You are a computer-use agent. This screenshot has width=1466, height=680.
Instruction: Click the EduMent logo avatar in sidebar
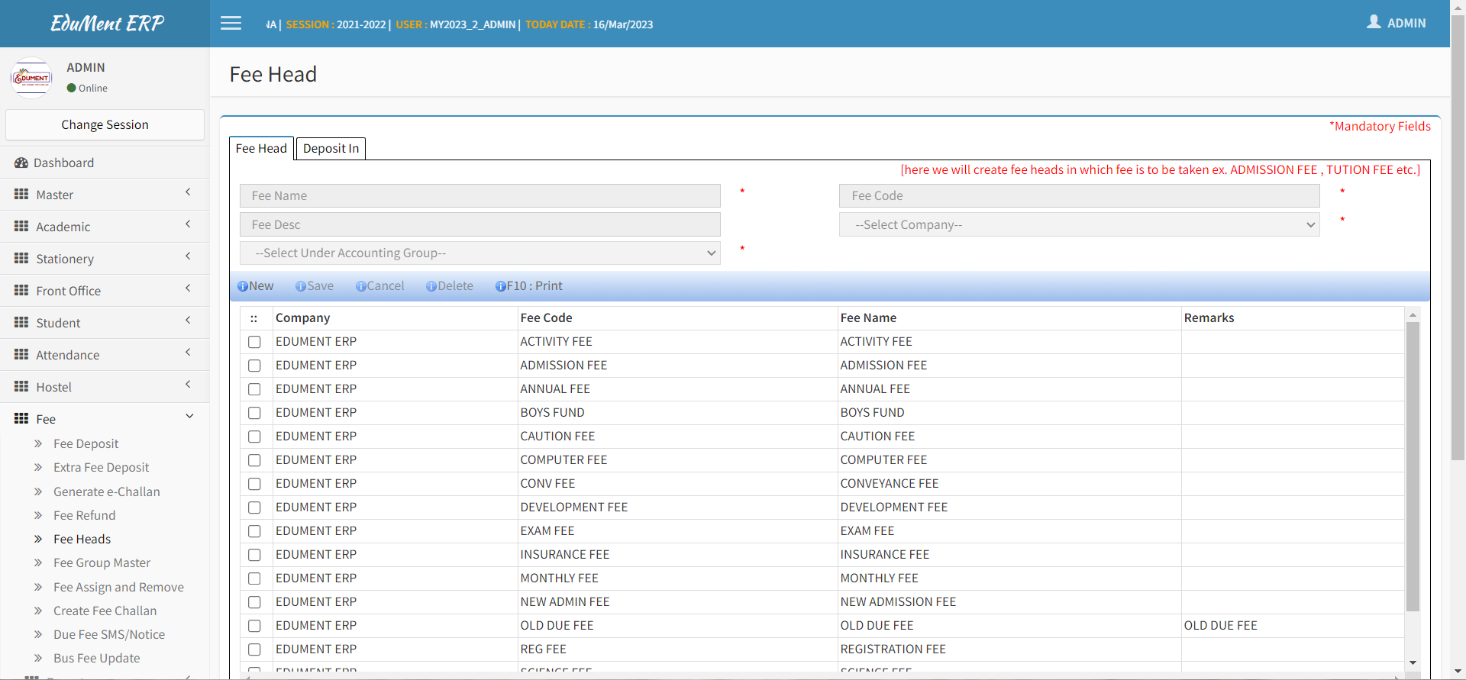pyautogui.click(x=31, y=78)
